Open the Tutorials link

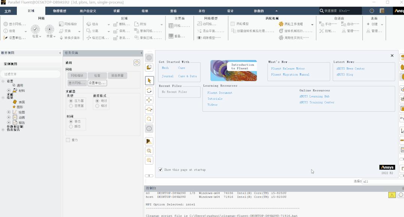point(215,99)
